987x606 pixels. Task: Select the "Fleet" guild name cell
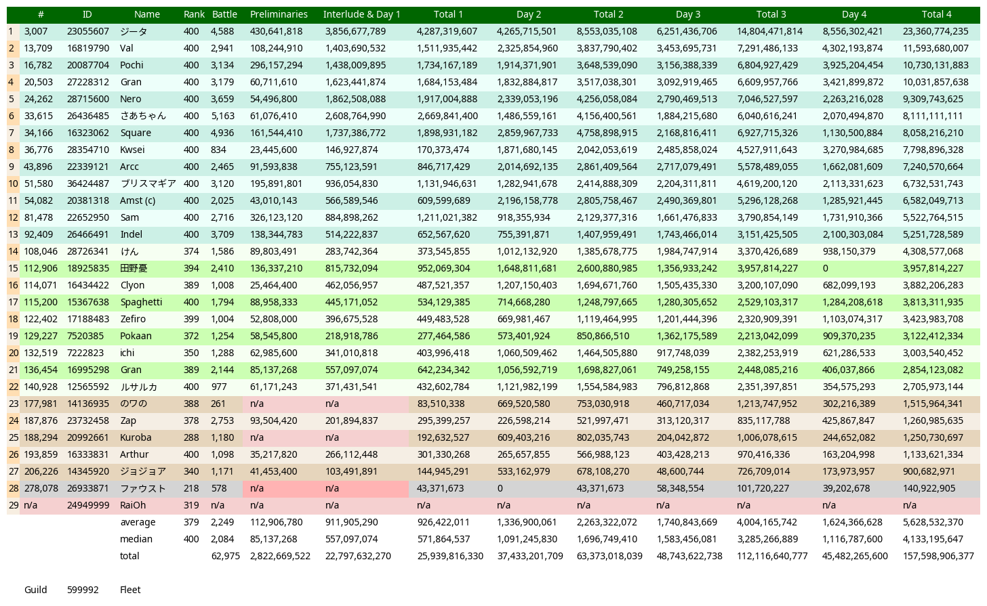tap(130, 590)
